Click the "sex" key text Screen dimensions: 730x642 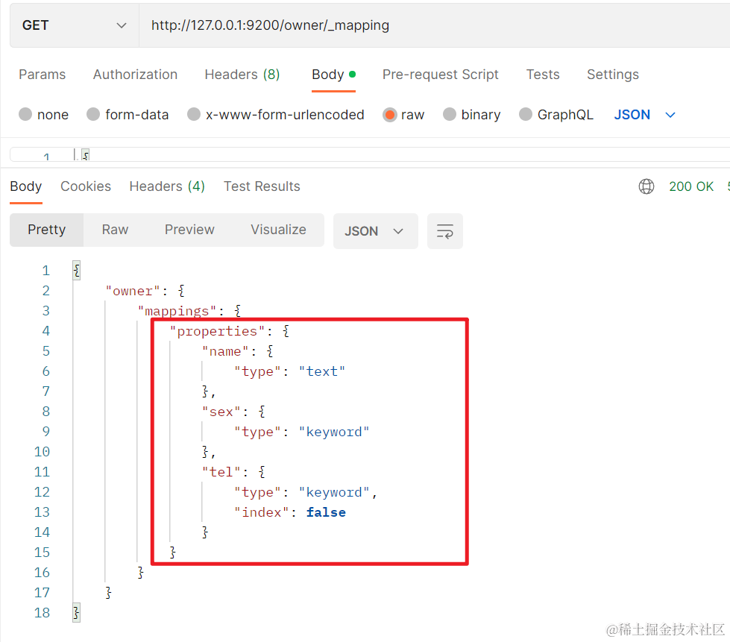(221, 412)
